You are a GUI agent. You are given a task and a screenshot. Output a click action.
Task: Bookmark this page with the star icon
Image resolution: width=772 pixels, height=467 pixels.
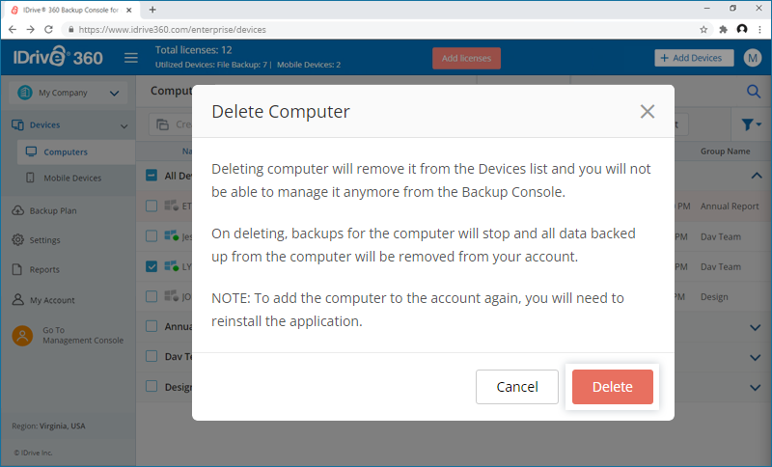coord(703,30)
